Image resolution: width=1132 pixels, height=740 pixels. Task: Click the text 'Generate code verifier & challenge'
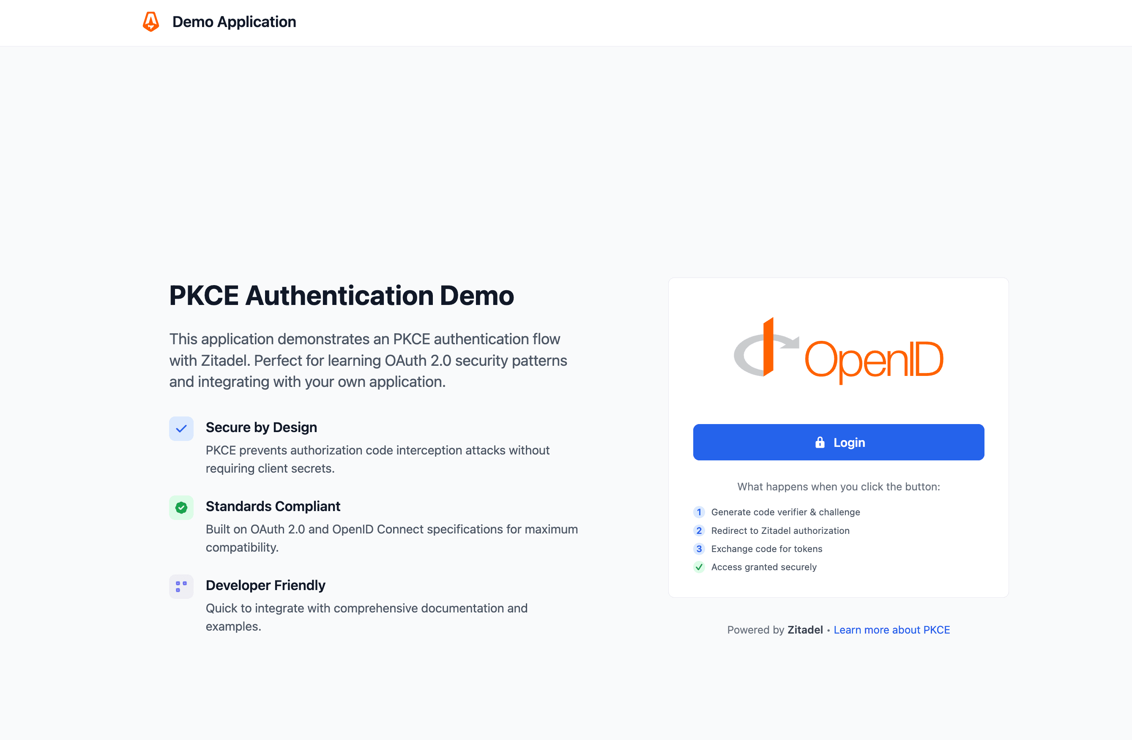(785, 512)
